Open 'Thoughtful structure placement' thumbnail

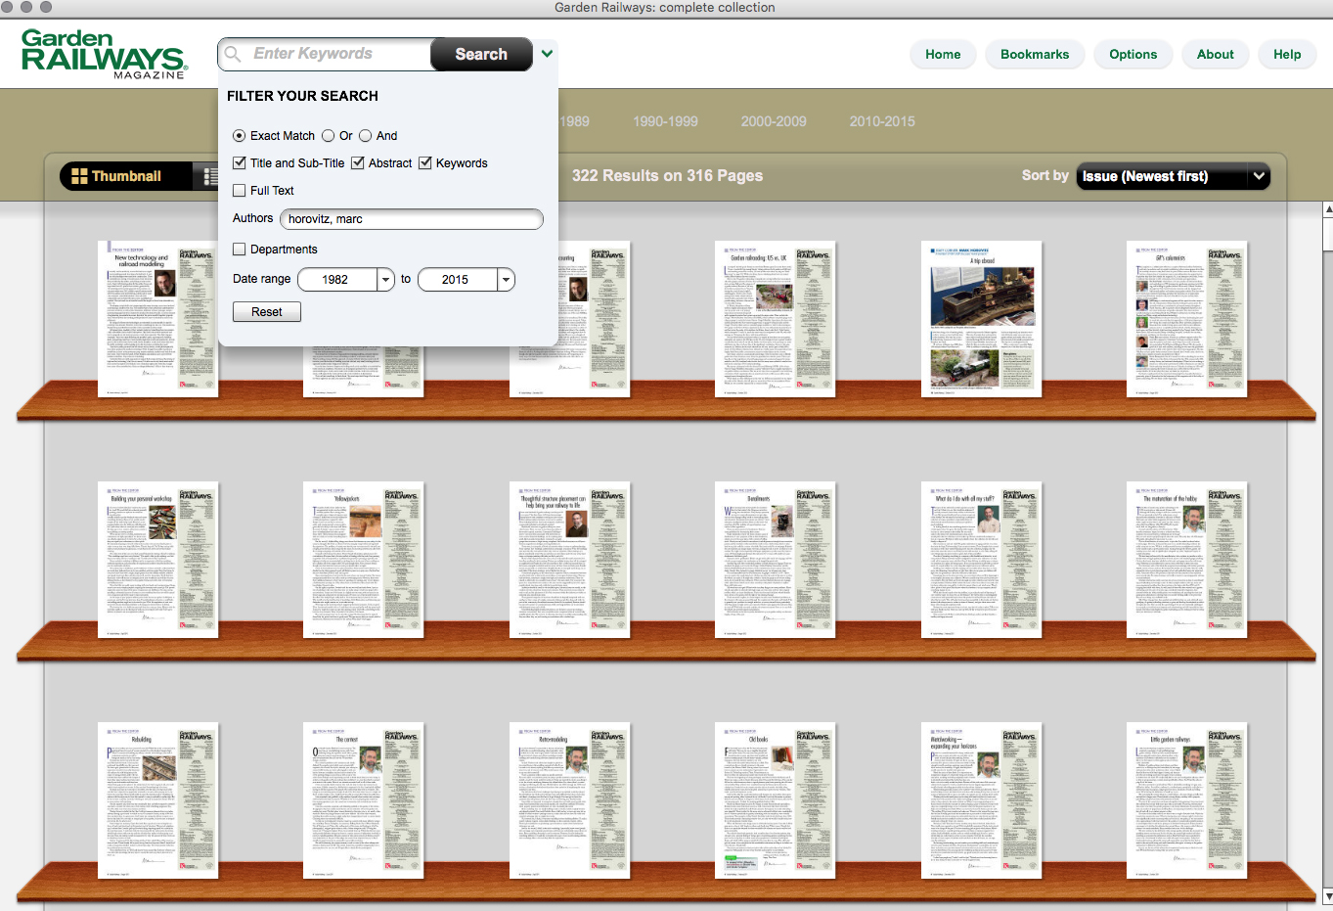(x=569, y=560)
